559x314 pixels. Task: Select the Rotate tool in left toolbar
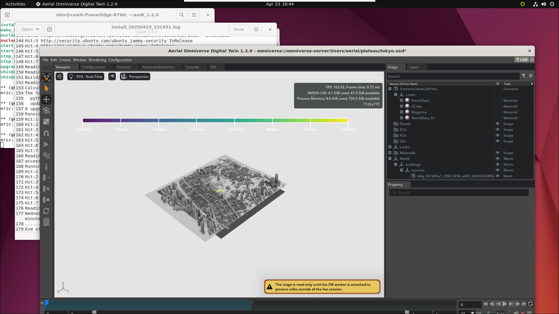[x=46, y=110]
